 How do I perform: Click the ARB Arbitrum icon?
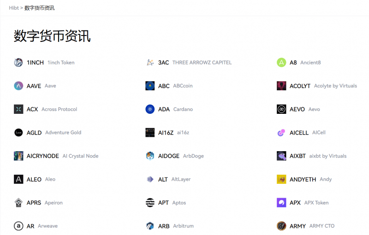pyautogui.click(x=150, y=226)
